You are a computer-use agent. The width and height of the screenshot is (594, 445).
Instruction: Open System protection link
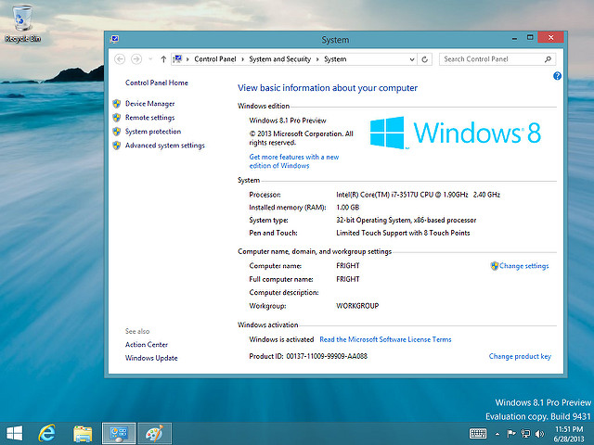[x=153, y=132]
